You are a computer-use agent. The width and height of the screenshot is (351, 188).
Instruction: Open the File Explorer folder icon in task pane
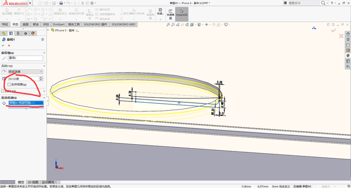point(348,45)
